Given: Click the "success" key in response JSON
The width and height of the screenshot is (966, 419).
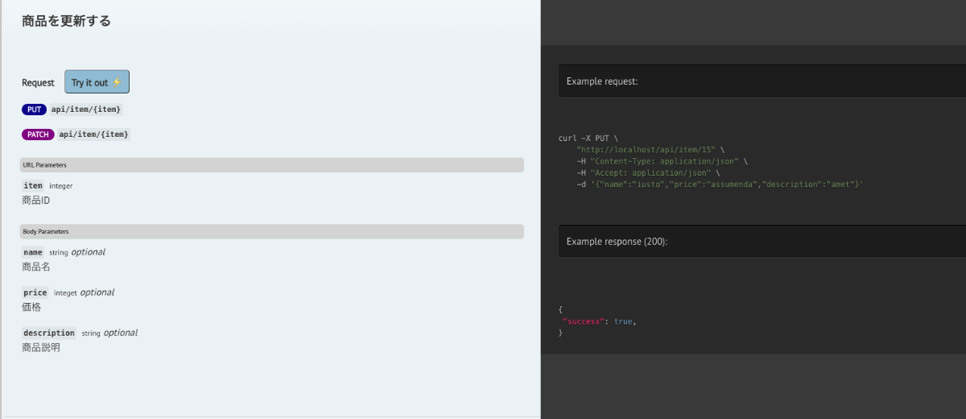Looking at the screenshot, I should [583, 322].
